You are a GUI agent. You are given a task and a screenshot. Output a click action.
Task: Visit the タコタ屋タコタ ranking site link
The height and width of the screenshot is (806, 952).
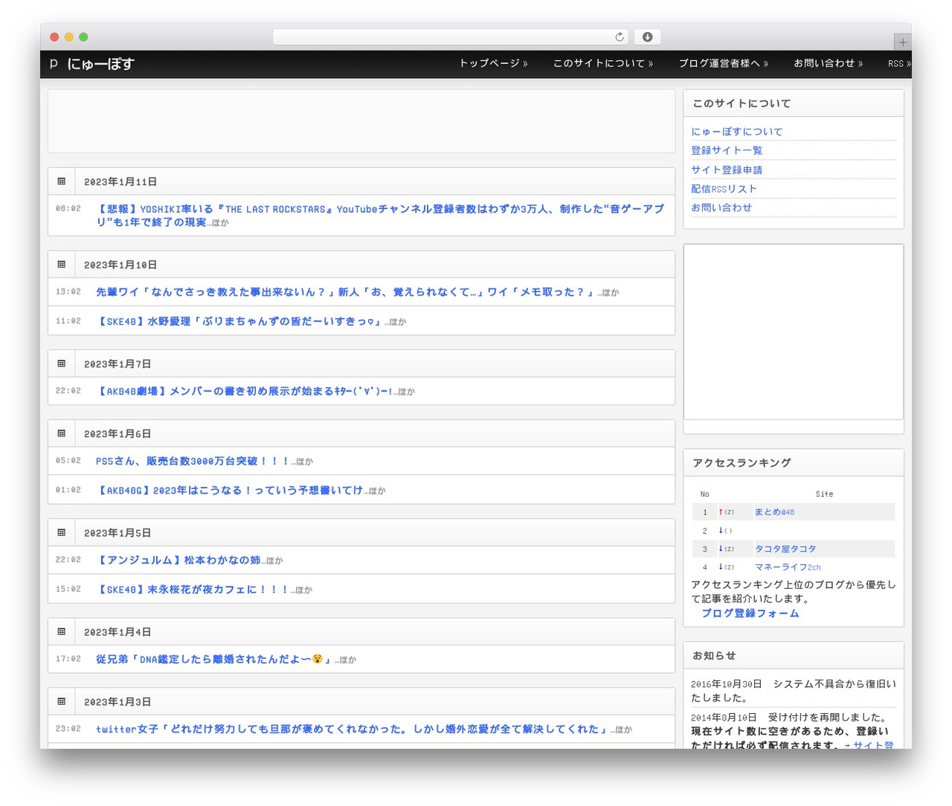tap(785, 549)
